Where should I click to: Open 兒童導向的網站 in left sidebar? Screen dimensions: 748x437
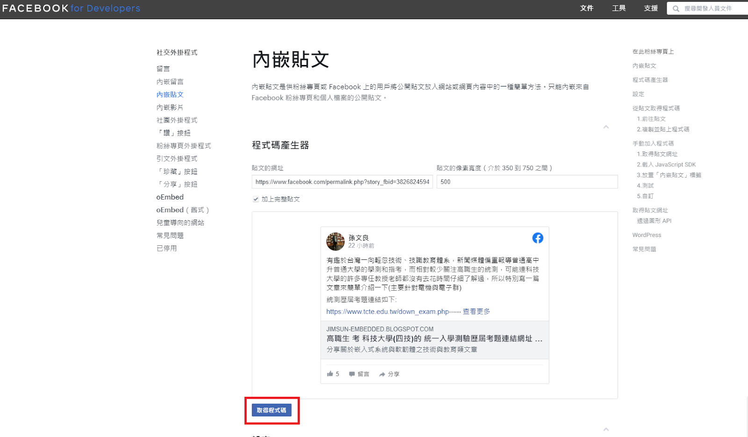point(180,223)
